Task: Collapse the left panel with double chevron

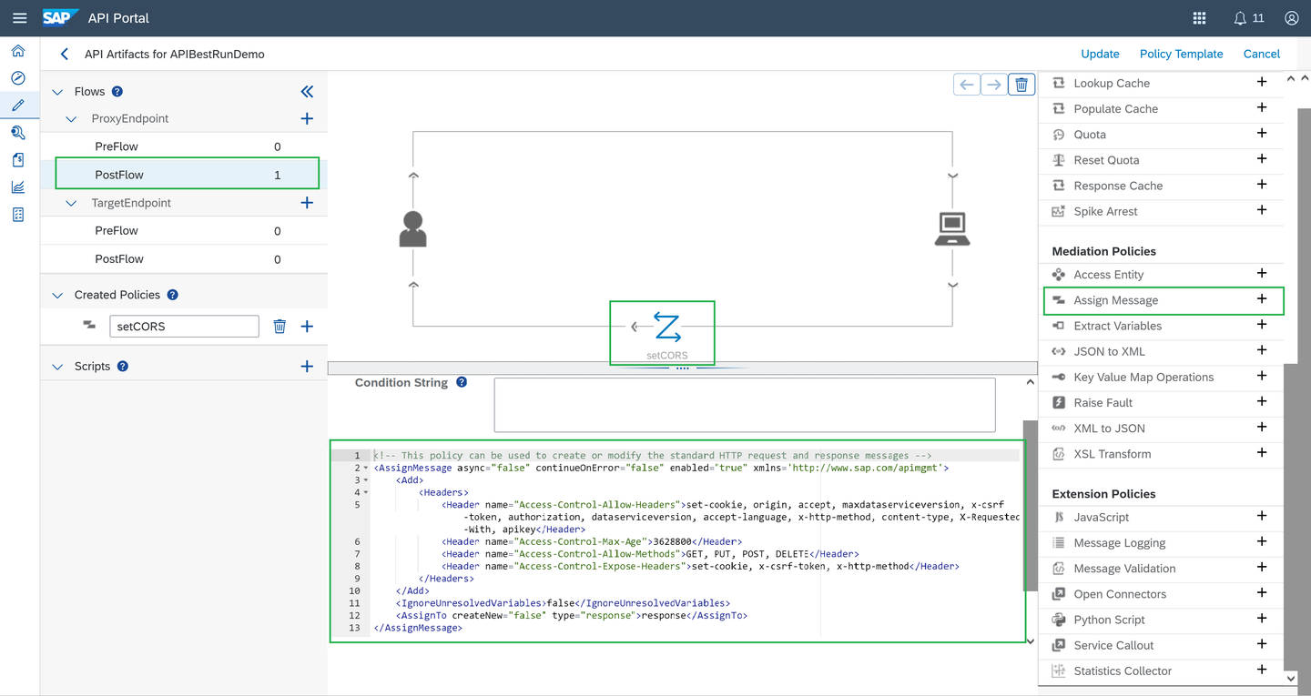Action: point(307,91)
